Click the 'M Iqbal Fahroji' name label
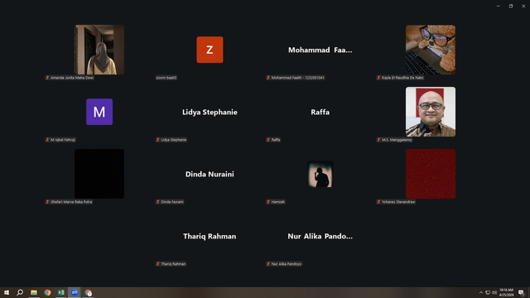 click(63, 140)
